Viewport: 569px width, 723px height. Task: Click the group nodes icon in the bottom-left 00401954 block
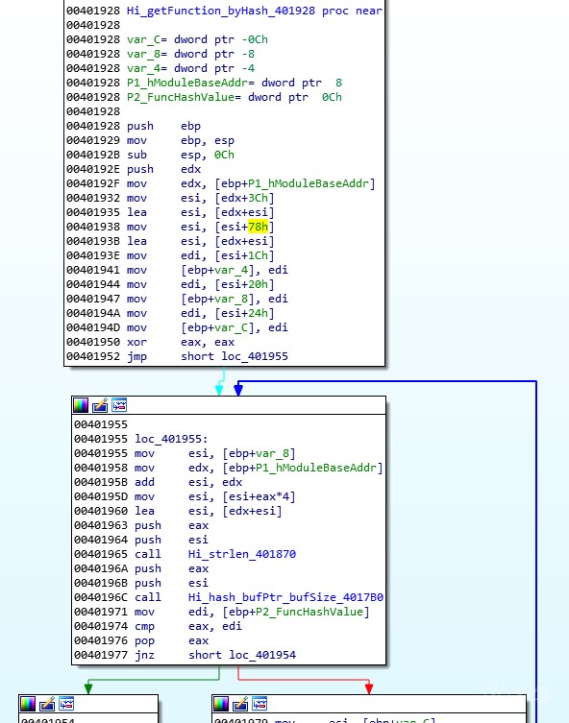pyautogui.click(x=66, y=704)
